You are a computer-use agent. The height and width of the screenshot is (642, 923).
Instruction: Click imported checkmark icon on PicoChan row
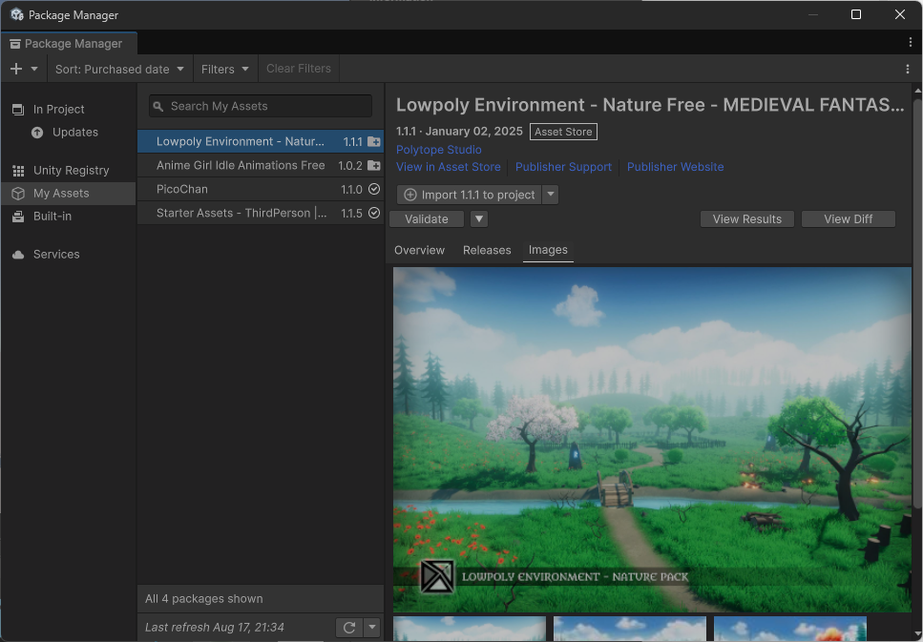click(374, 190)
